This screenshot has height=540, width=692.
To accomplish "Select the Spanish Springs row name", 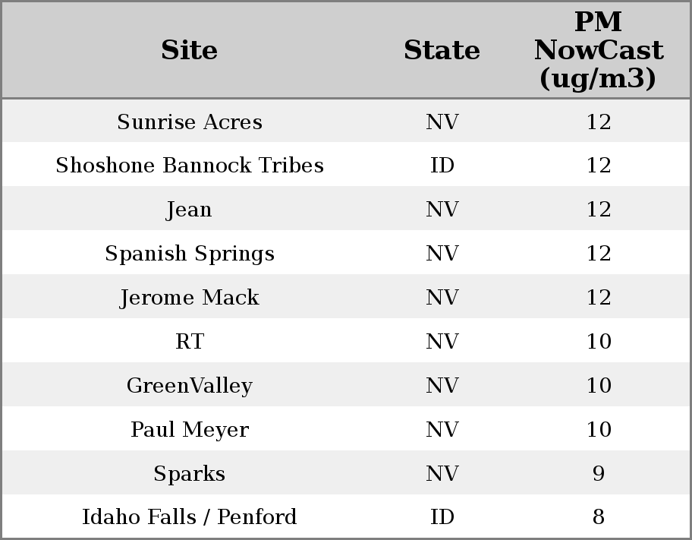I will [x=190, y=254].
